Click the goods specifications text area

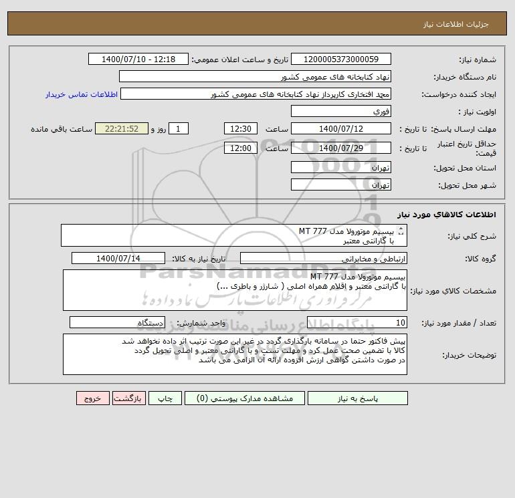(235, 290)
